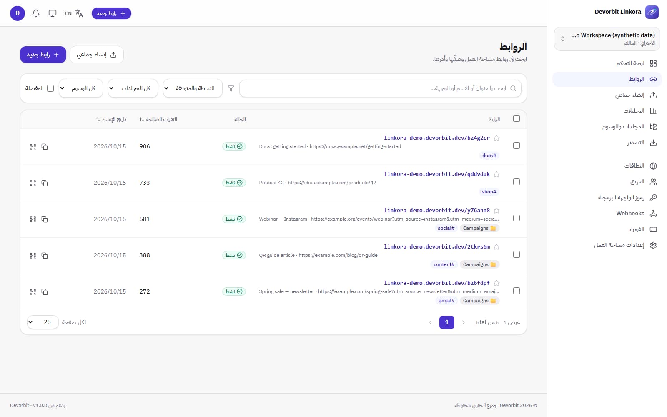Sort by تاريخ الإنشاء column
The image size is (667, 417).
(111, 119)
